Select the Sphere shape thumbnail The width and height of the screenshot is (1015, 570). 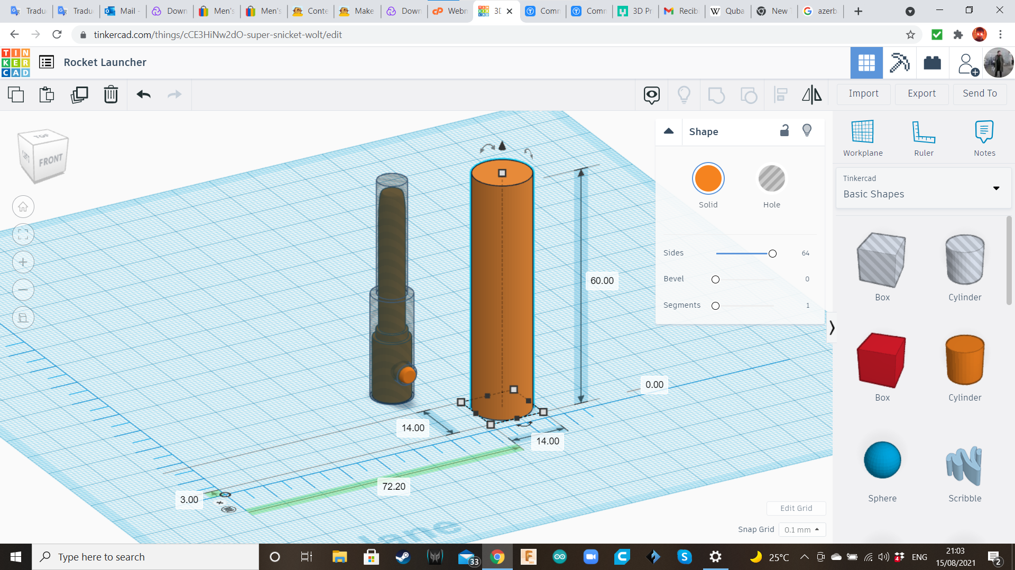click(x=882, y=460)
